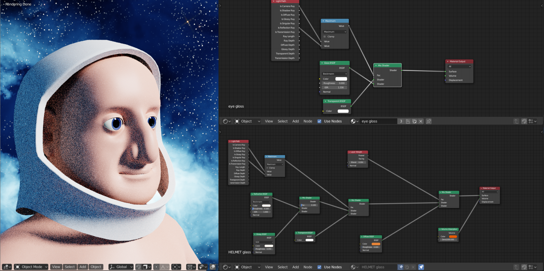Adjust the Layer Weight Blend 0.050 field

(x=358, y=162)
